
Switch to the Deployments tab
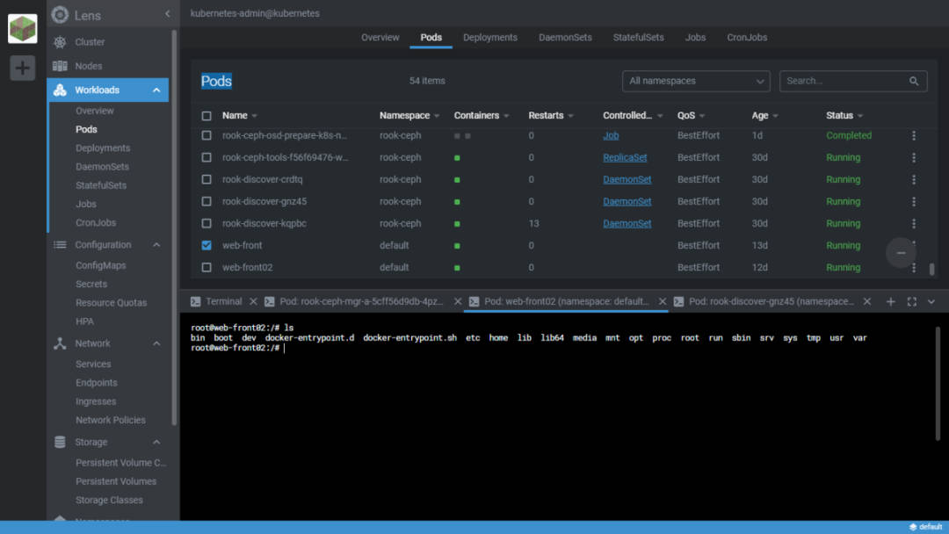(x=490, y=38)
